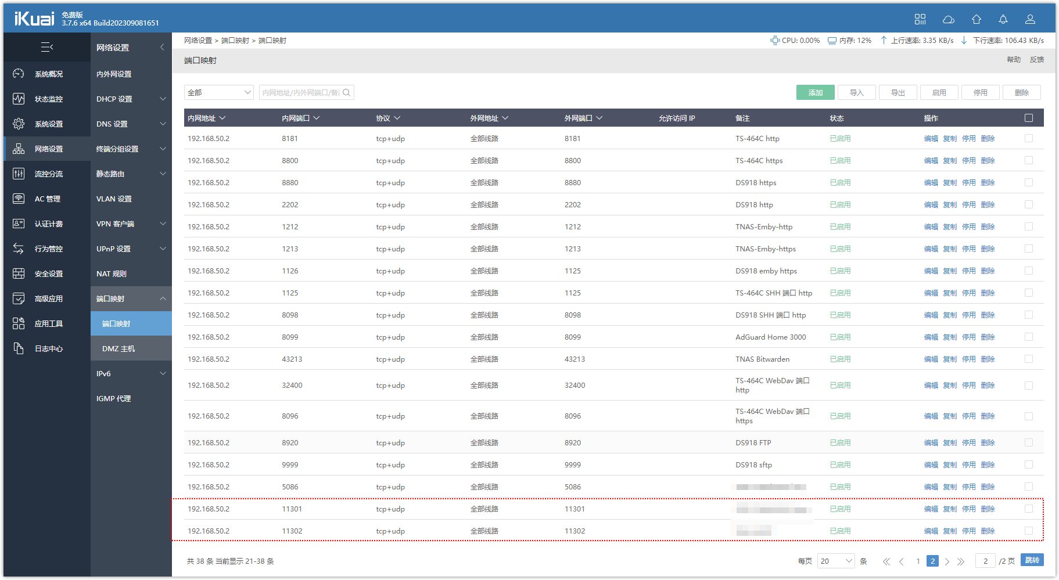Open the 全部 filter dropdown
The image size is (1059, 580).
tap(219, 92)
